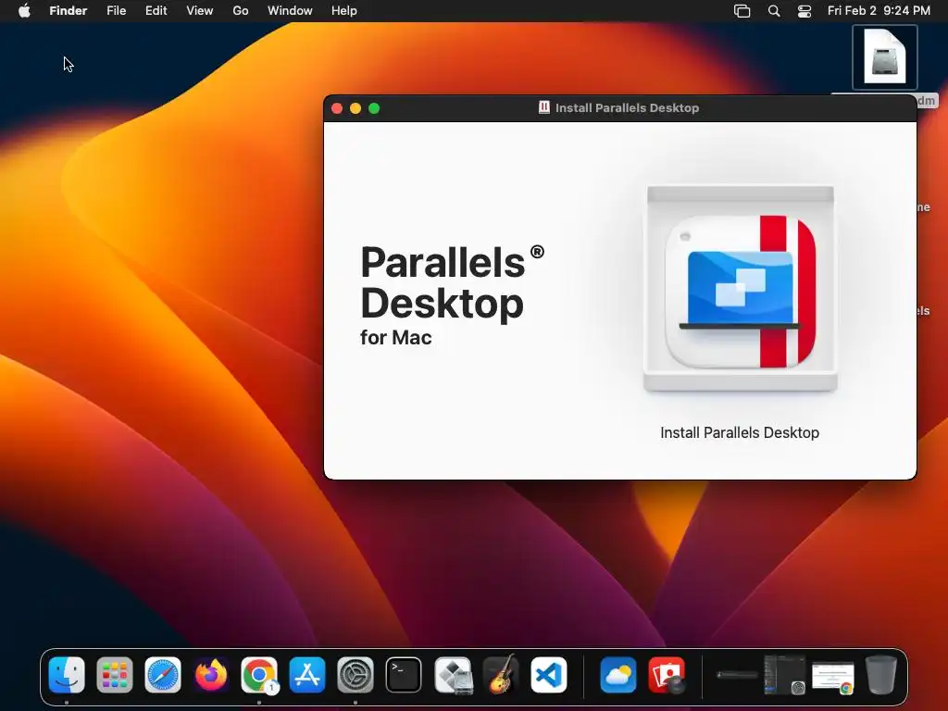Click the 'Install Parallels Desktop' label under icon

pos(740,432)
